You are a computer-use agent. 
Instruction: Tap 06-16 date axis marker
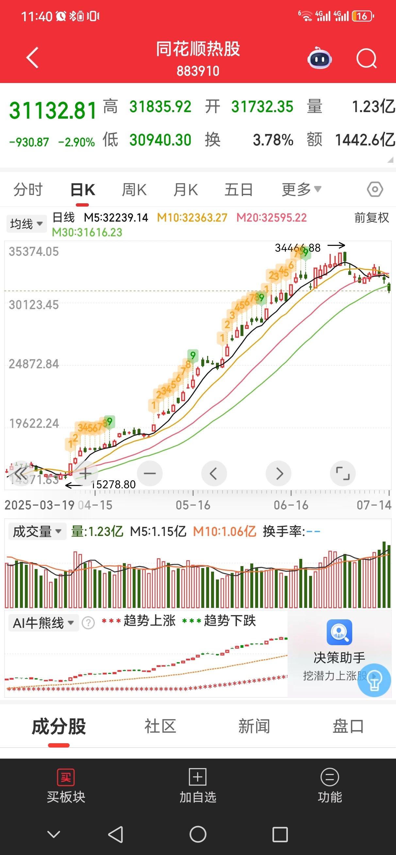tap(291, 505)
